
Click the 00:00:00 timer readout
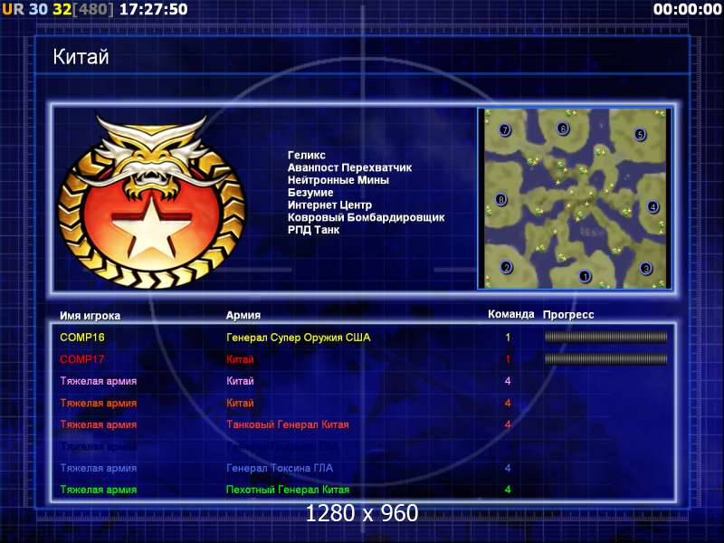pos(688,9)
